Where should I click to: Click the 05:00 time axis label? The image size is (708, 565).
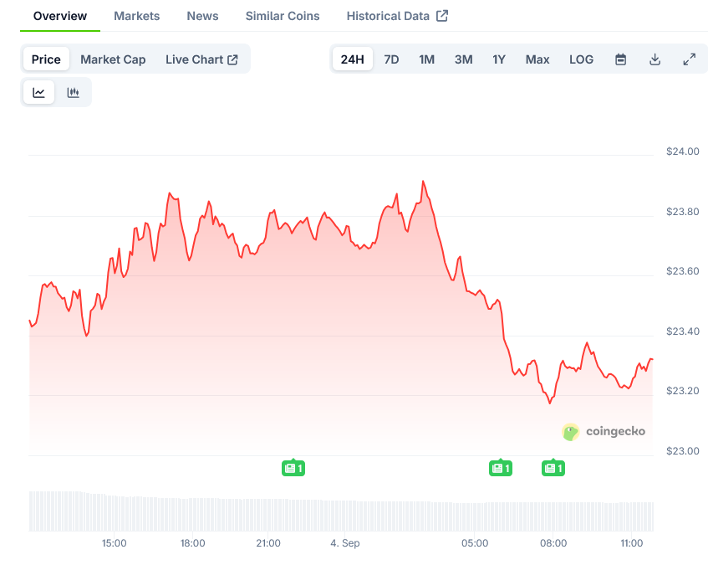click(x=475, y=543)
